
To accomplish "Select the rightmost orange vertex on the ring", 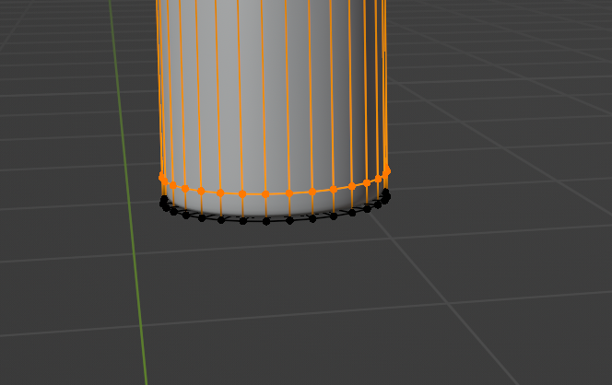I will 386,169.
